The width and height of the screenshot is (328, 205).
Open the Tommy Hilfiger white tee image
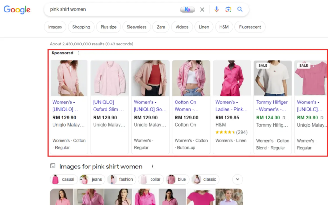point(273,78)
